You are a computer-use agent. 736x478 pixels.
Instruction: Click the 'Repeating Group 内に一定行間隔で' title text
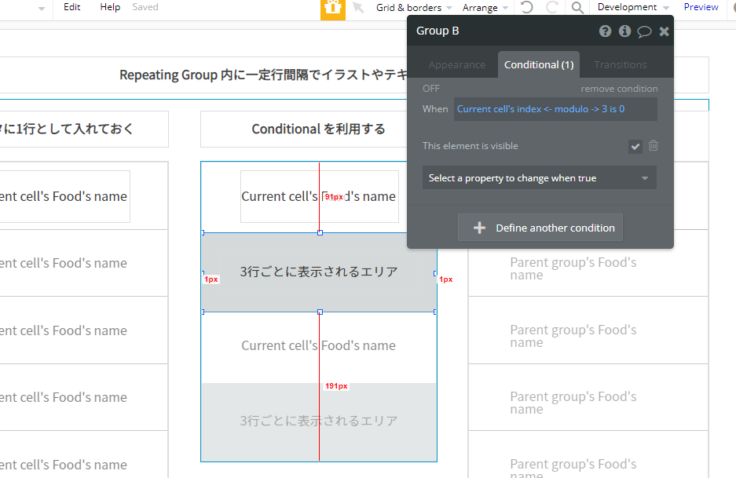click(263, 75)
